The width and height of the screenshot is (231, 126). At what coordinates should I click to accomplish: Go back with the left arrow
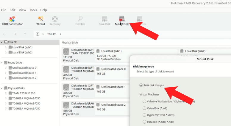point(4,34)
